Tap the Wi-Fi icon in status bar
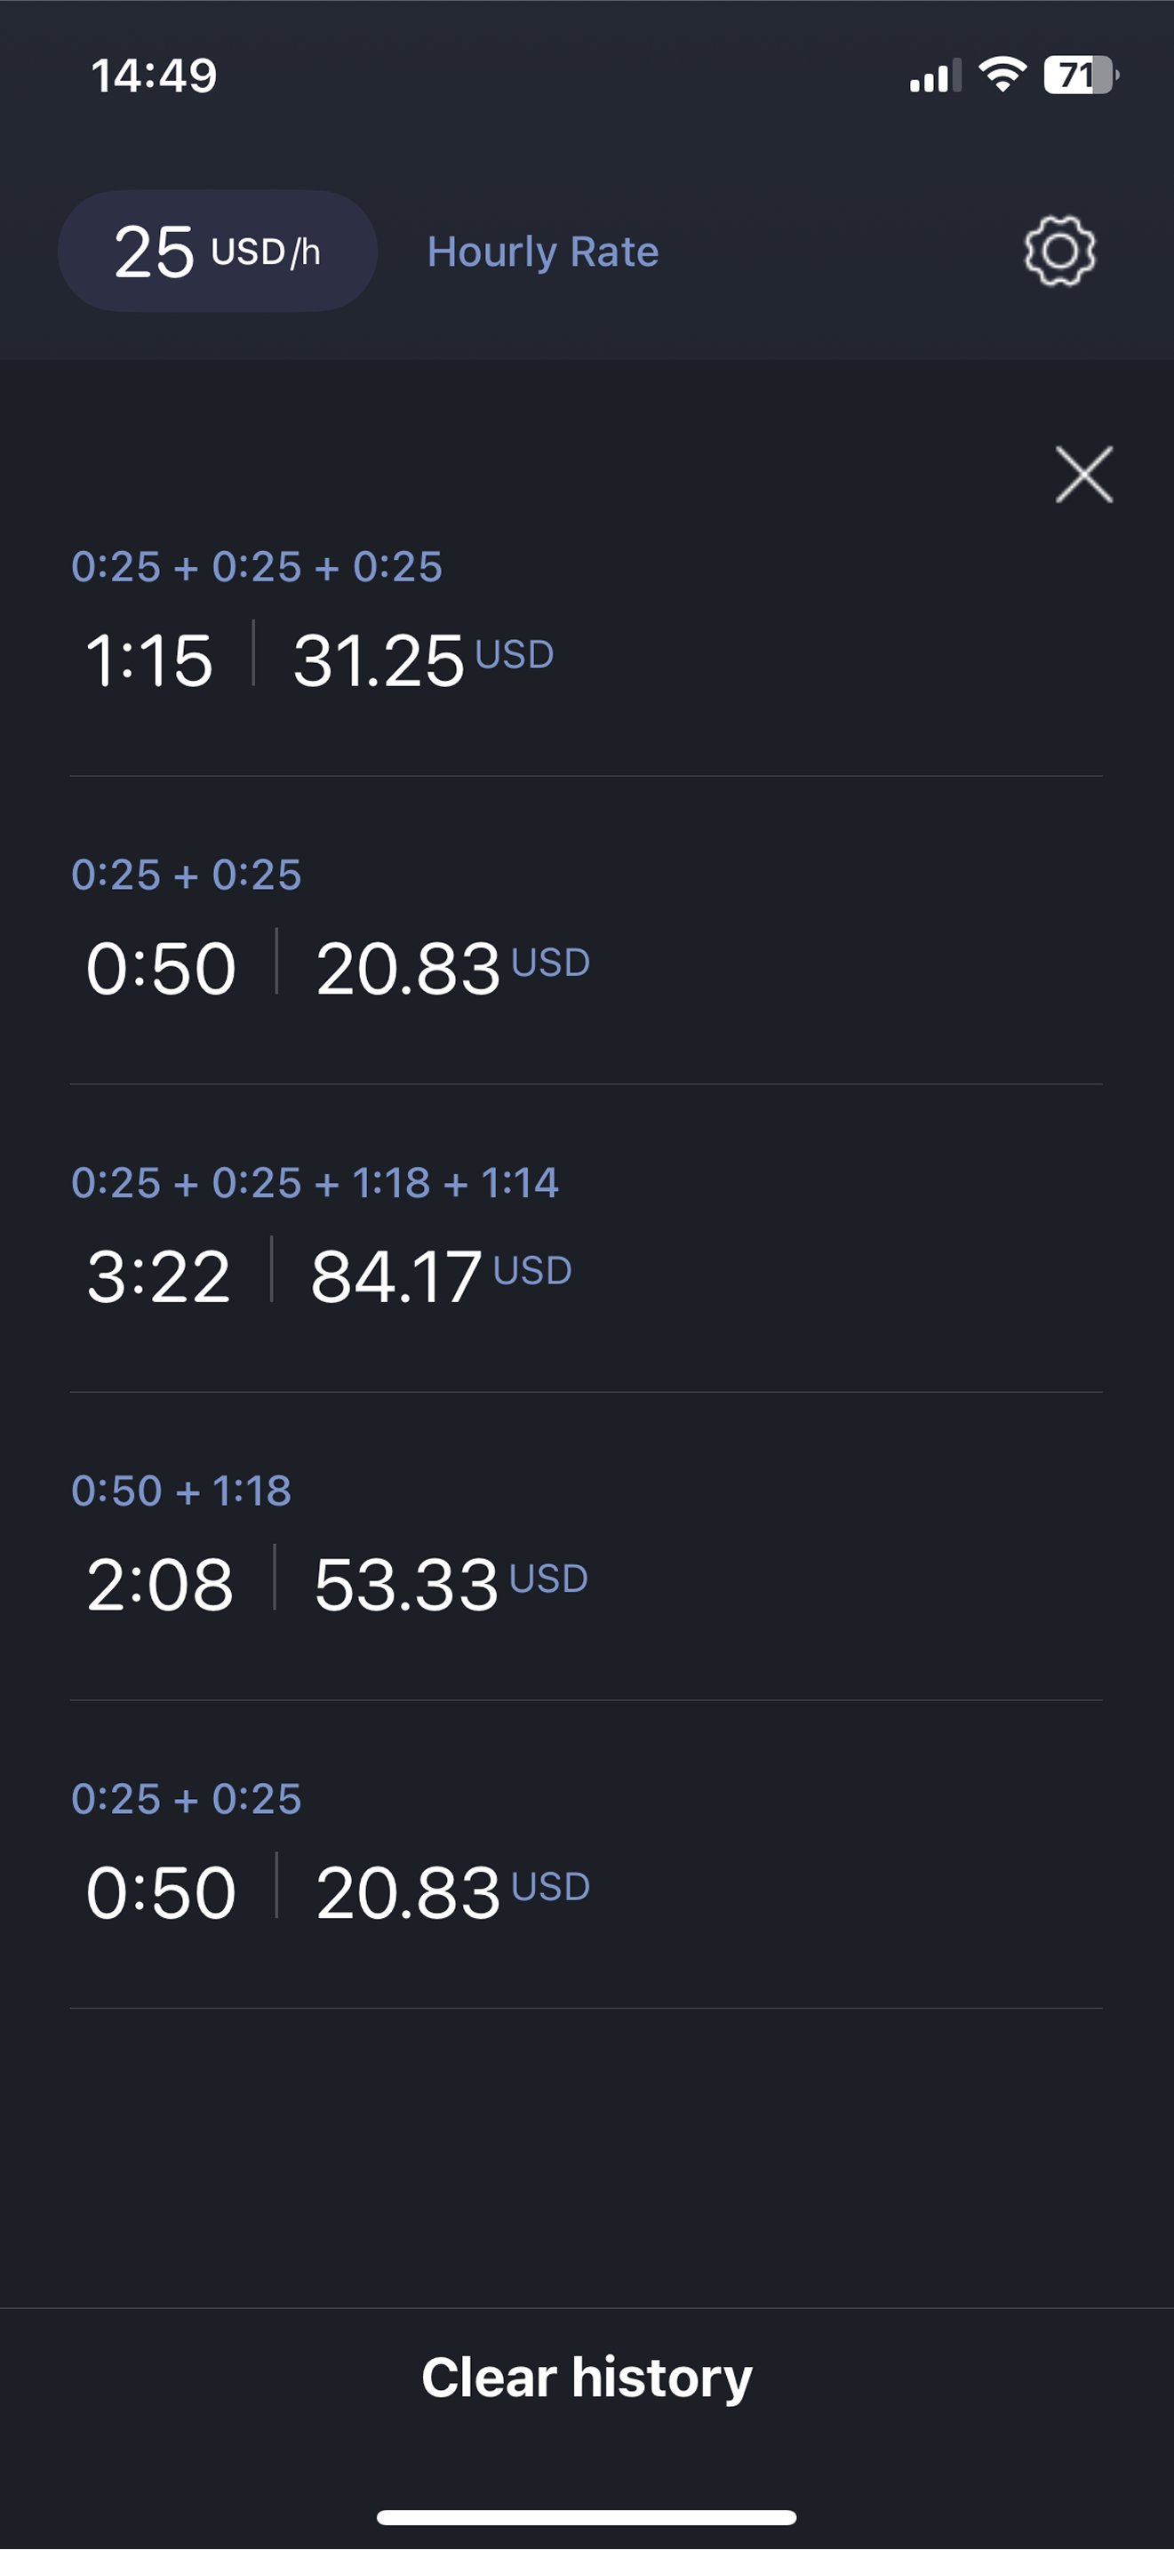The image size is (1174, 2550). [x=1002, y=76]
